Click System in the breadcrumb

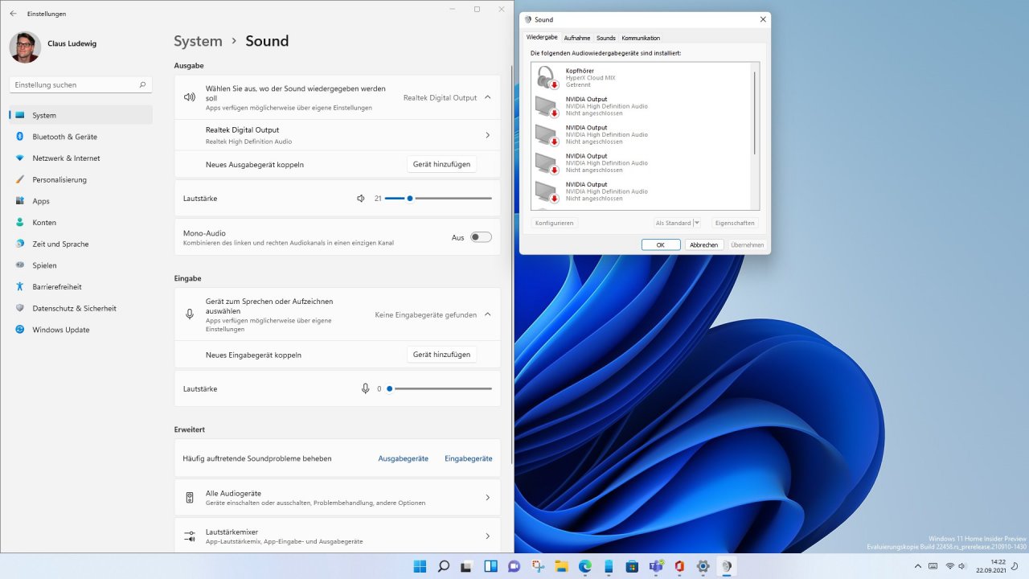coord(198,41)
